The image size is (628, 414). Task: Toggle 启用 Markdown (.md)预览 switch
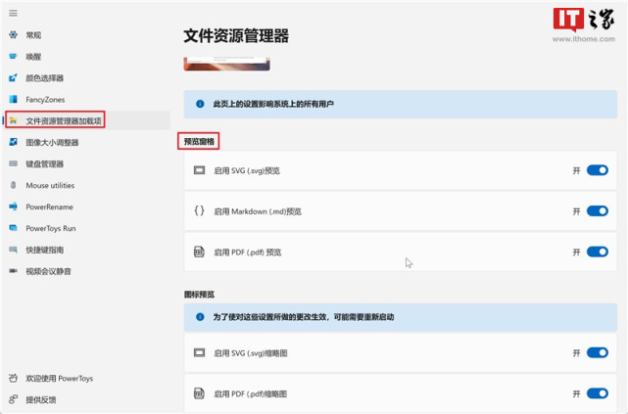(598, 210)
